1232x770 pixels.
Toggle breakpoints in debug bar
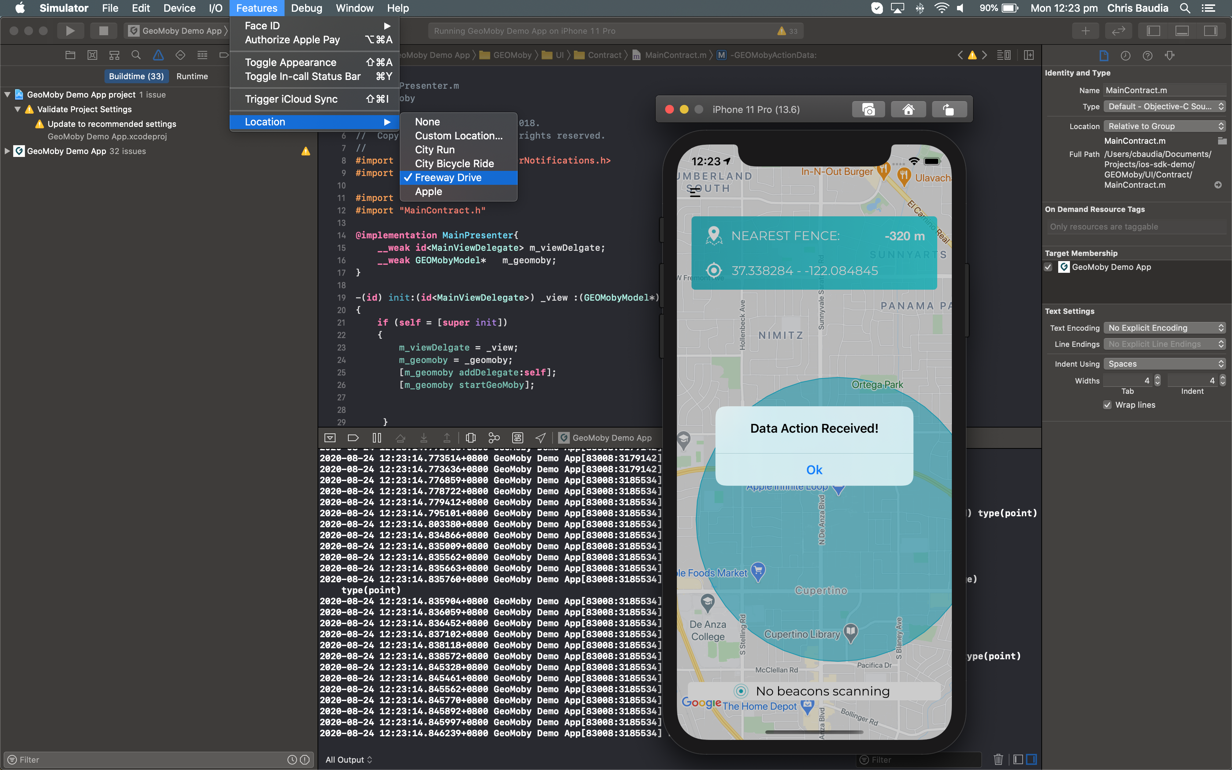[x=353, y=437]
